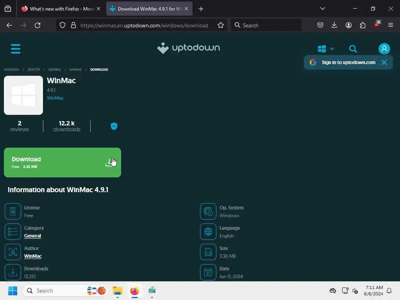Image resolution: width=400 pixels, height=300 pixels.
Task: Click the GENERAL breadcrumb
Action: [x=55, y=70]
